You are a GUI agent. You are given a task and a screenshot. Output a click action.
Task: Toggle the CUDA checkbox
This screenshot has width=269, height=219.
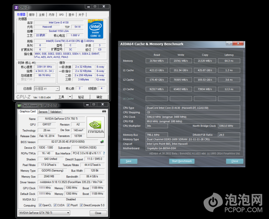(x=55, y=205)
